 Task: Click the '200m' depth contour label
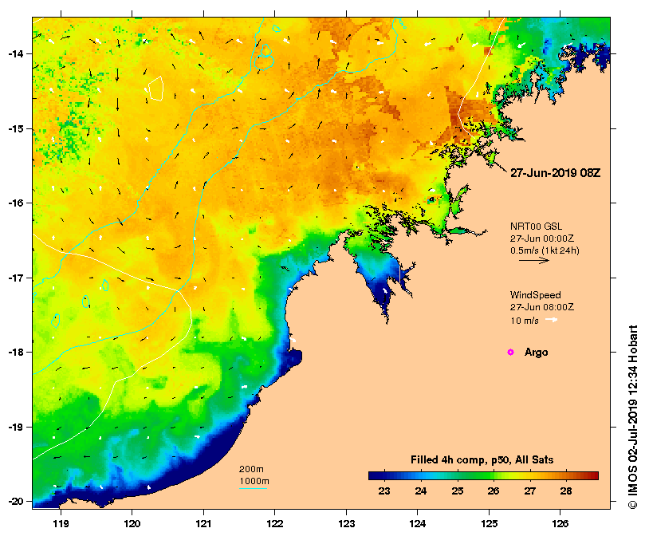coord(251,469)
